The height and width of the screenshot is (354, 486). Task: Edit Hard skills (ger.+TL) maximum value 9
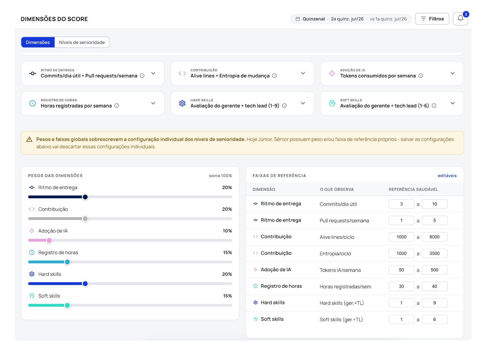[x=435, y=303]
